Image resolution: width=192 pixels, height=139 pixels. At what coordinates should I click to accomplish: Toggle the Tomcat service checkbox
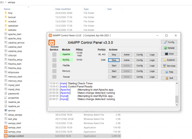54,77
